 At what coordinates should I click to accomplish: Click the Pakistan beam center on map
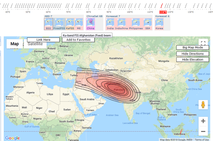click(x=119, y=90)
